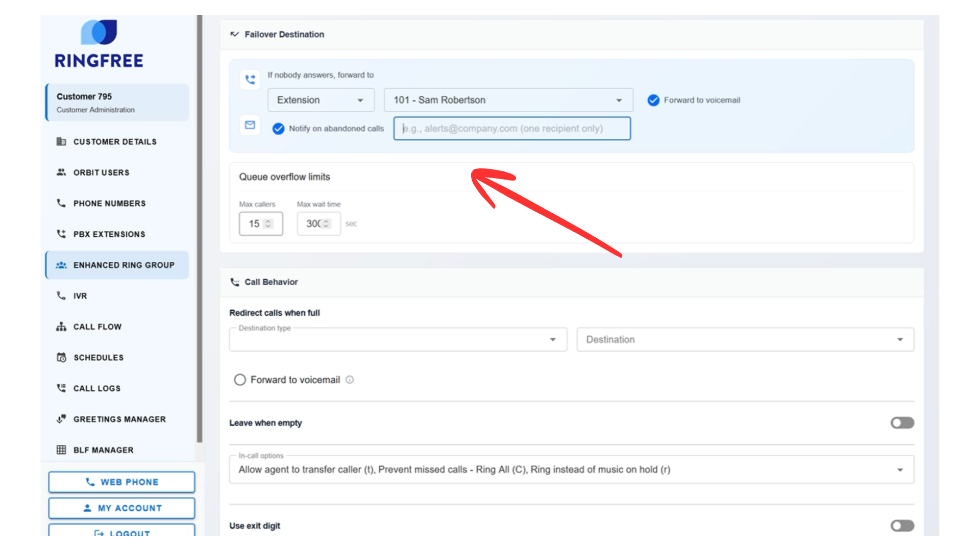Uncheck Notify on abandoned calls
The image size is (980, 551).
(278, 129)
